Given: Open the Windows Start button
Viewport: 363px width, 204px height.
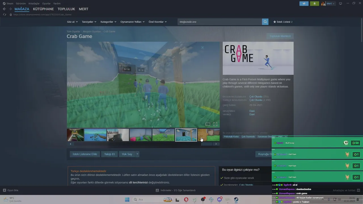Looking at the screenshot, I should (127, 199).
